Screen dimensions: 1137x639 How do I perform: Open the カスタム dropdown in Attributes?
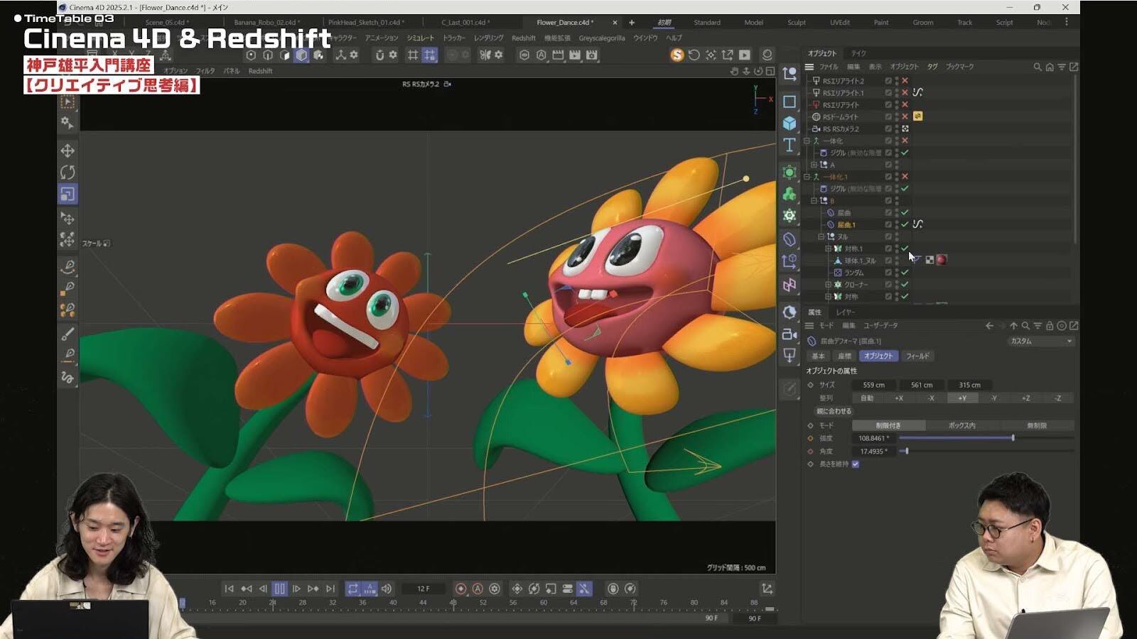coord(1040,342)
